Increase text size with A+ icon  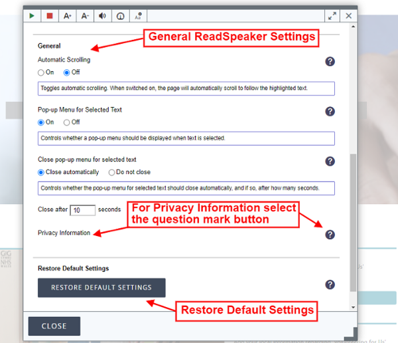[x=67, y=16]
